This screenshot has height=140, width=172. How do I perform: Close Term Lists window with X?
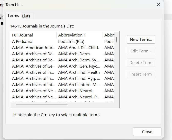158,5
